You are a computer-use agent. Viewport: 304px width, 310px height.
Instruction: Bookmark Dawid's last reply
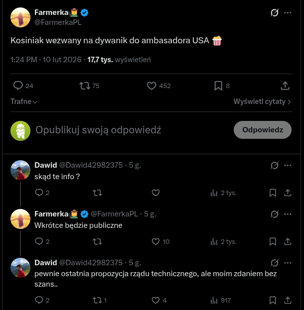tap(273, 300)
